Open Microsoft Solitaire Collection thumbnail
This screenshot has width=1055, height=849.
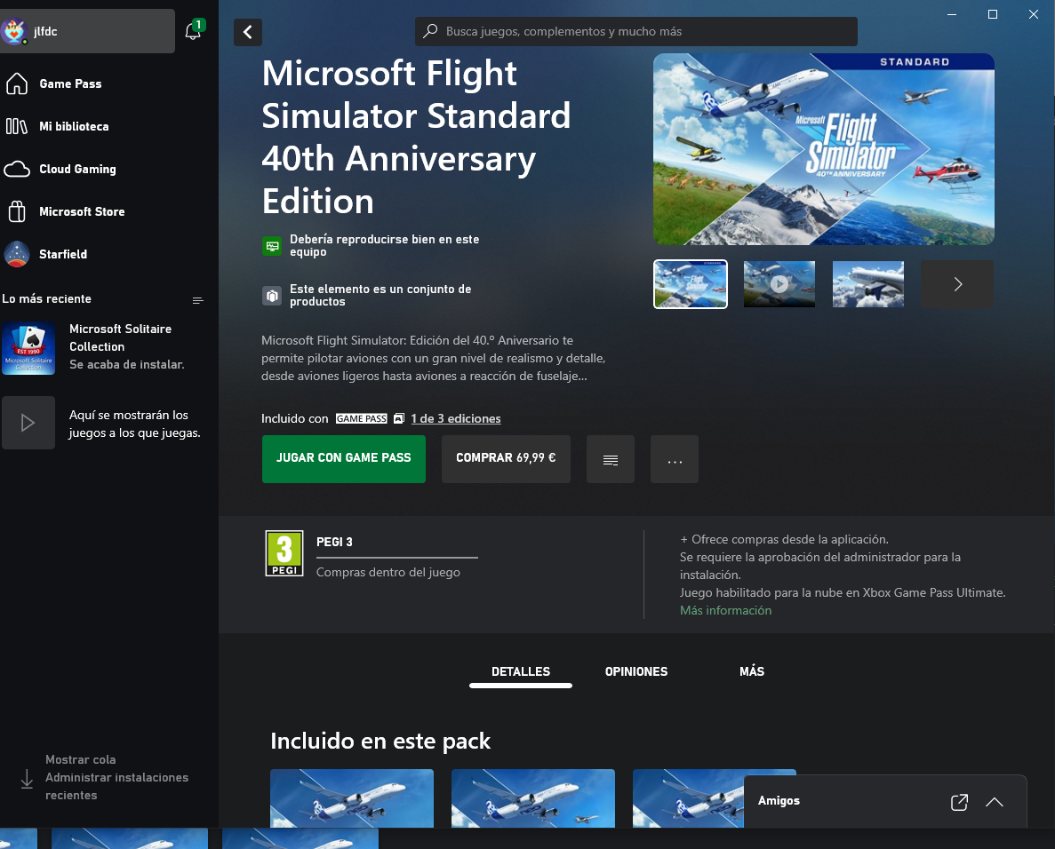(x=28, y=347)
